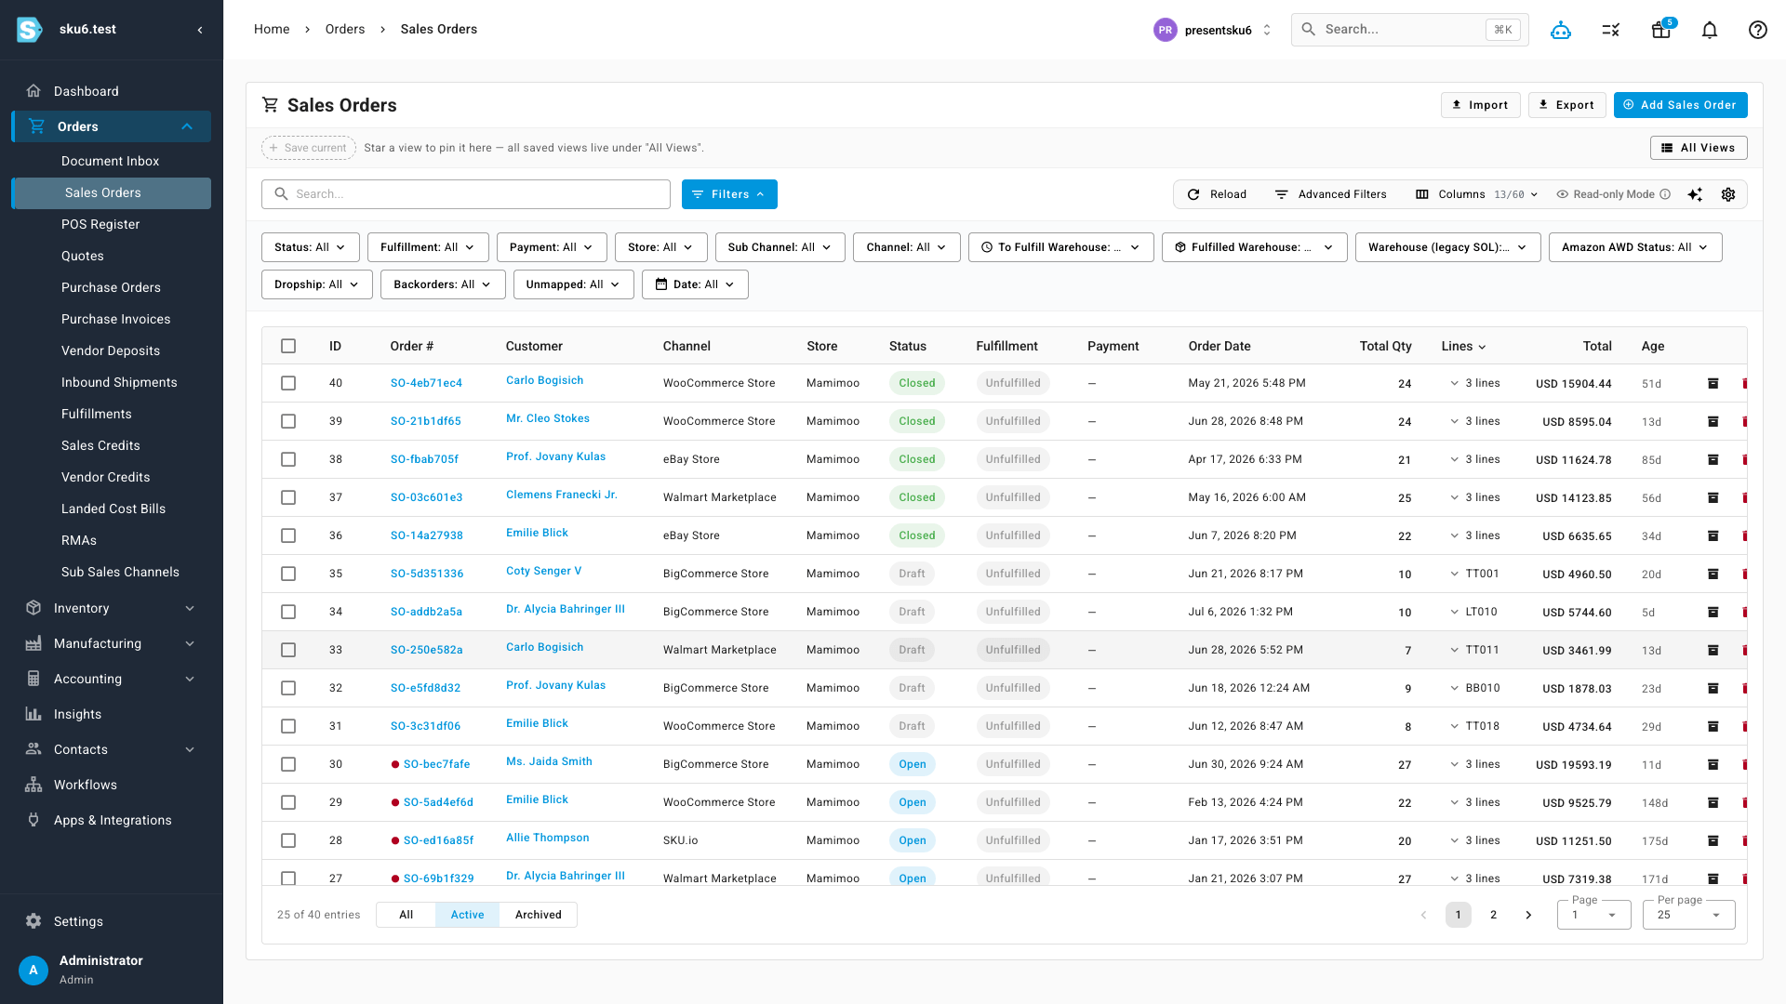The width and height of the screenshot is (1786, 1004).
Task: Toggle the select-all rows checkbox
Action: (x=288, y=346)
